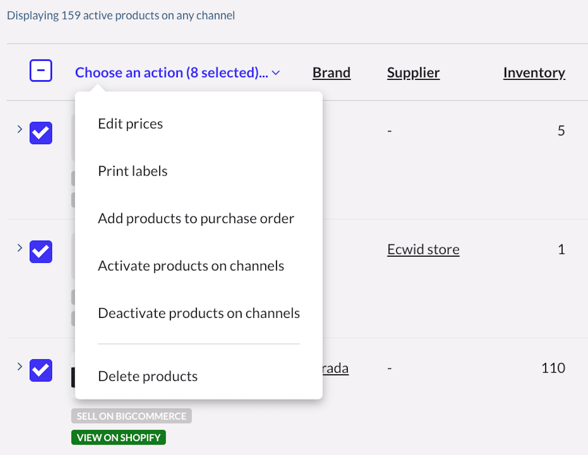This screenshot has height=455, width=588.
Task: Uncheck the product row with inventory 5
Action: pos(41,133)
